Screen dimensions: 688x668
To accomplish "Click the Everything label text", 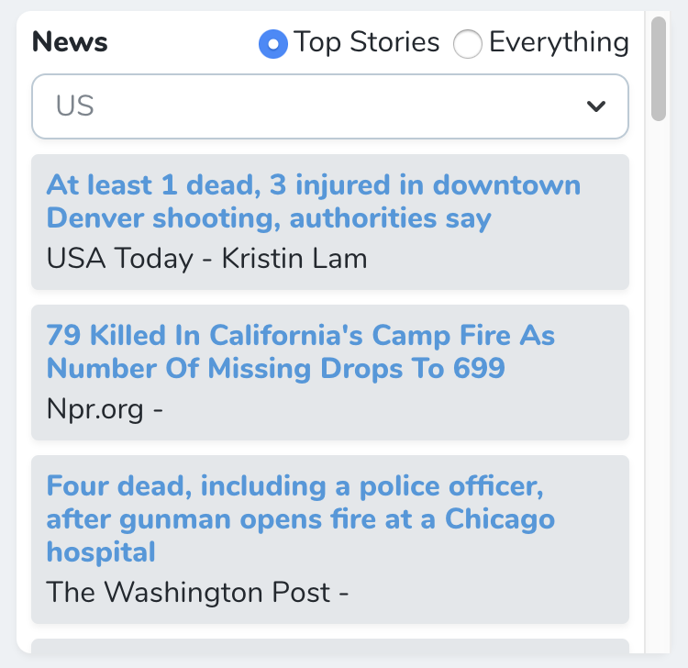I will [559, 43].
